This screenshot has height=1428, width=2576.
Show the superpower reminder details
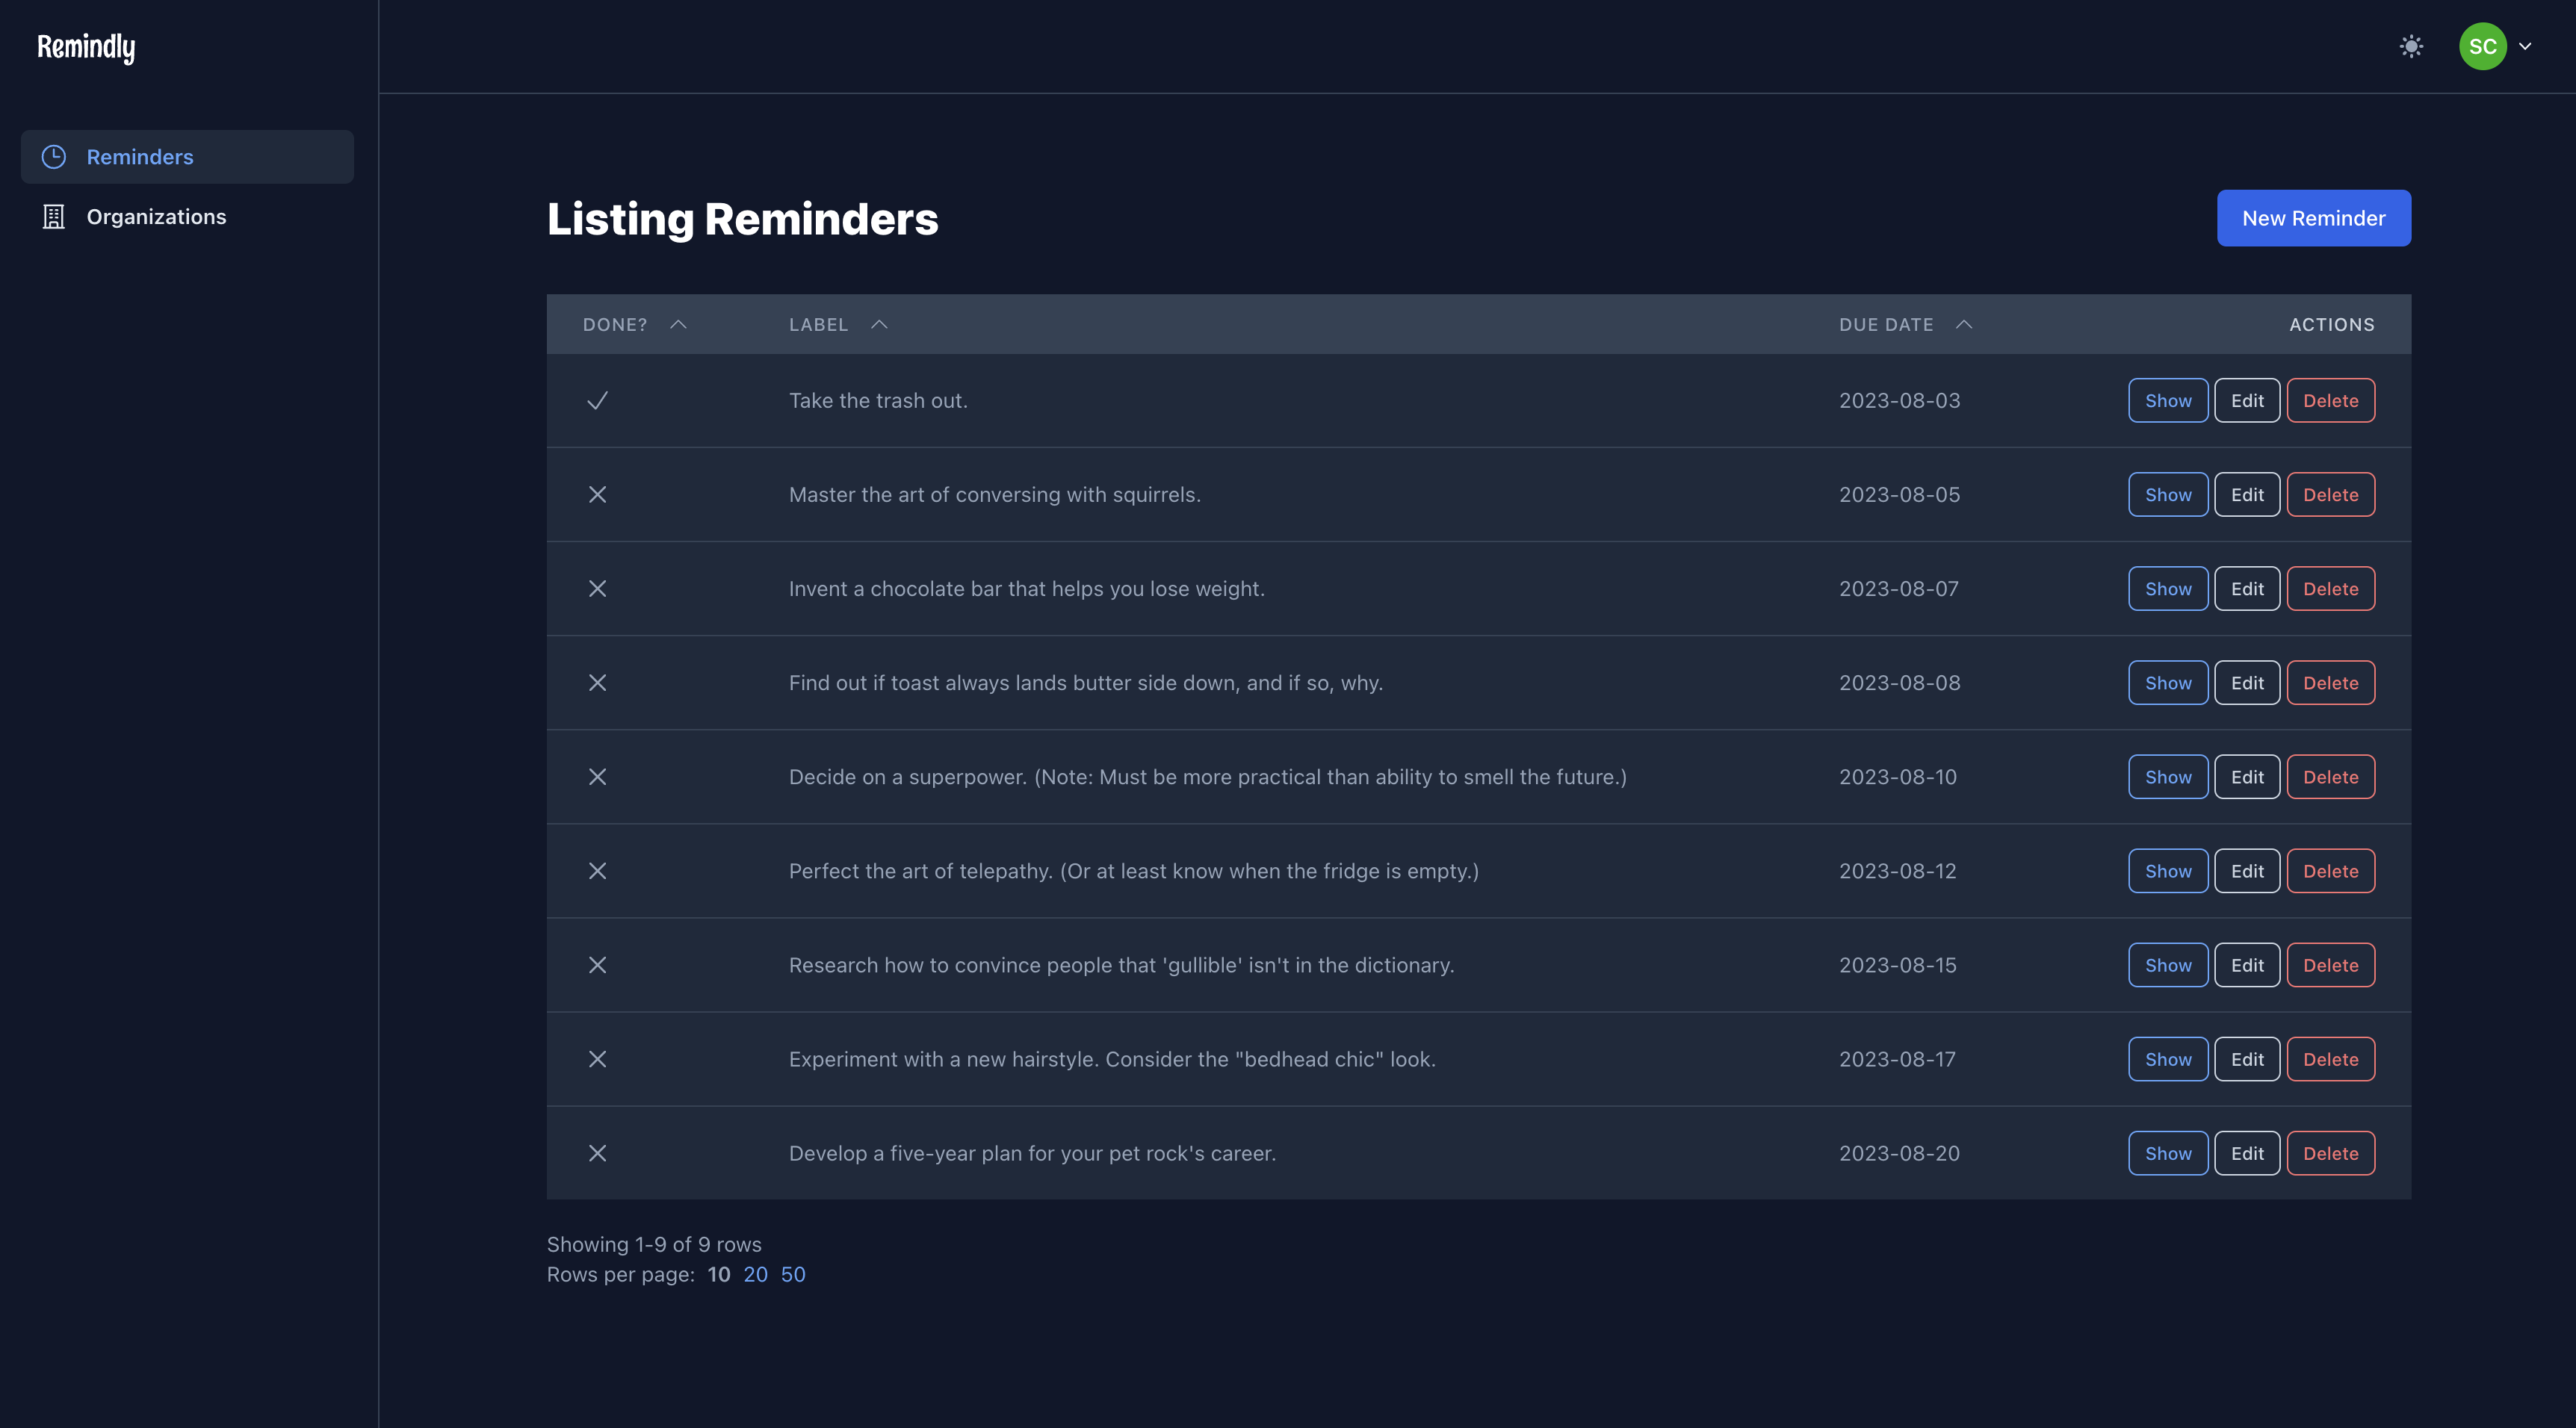pyautogui.click(x=2167, y=777)
